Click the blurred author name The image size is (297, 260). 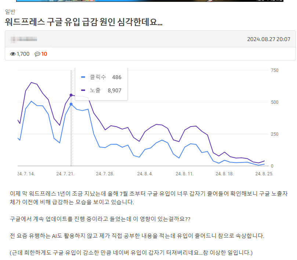tap(23, 39)
